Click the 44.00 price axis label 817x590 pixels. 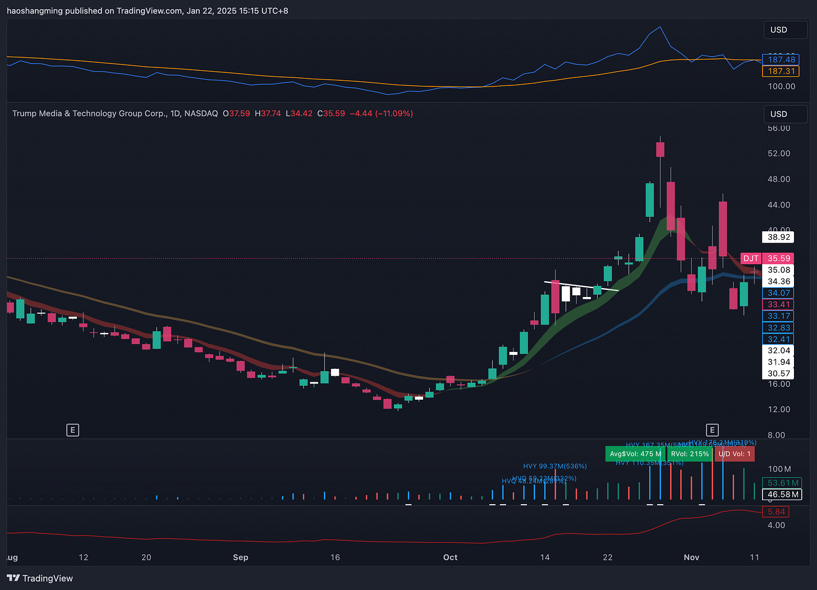pyautogui.click(x=779, y=205)
